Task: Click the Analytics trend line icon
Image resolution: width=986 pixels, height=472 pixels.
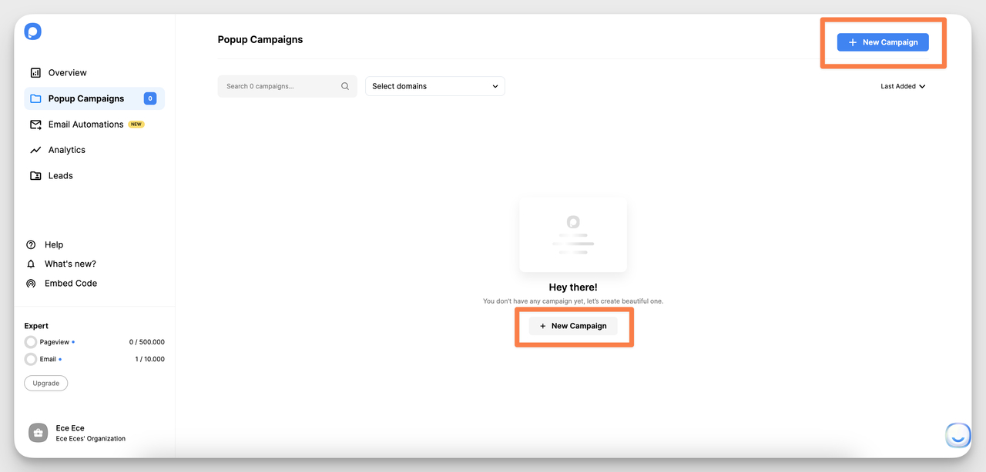Action: [35, 150]
